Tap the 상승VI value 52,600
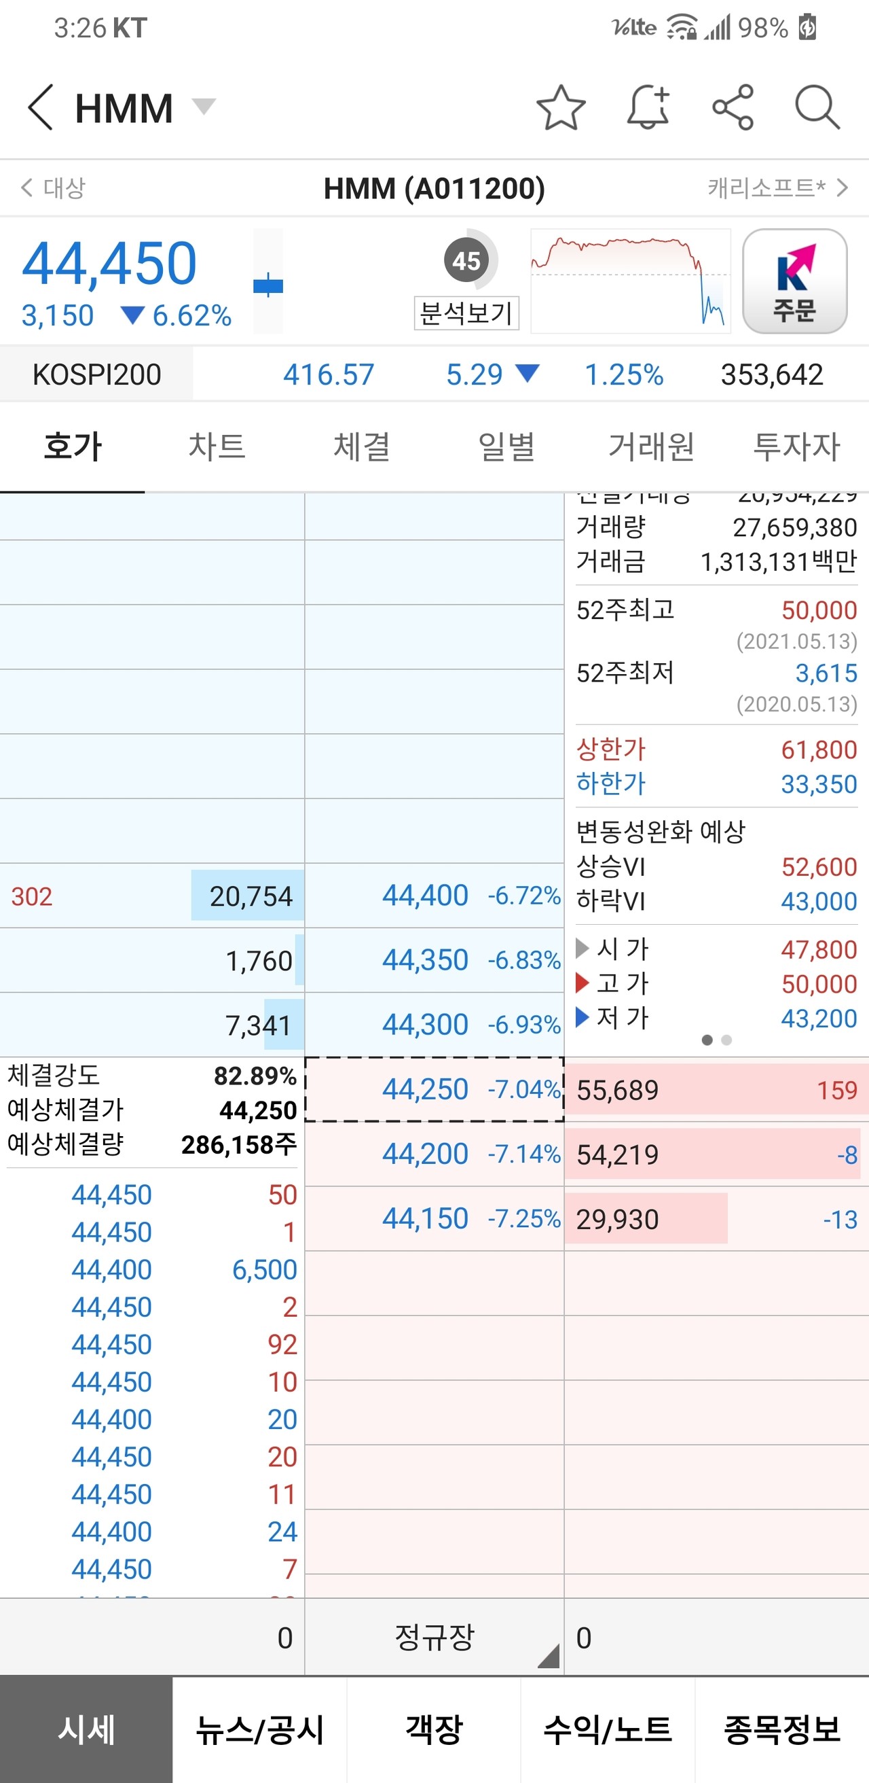Viewport: 869px width, 1783px height. 819,866
